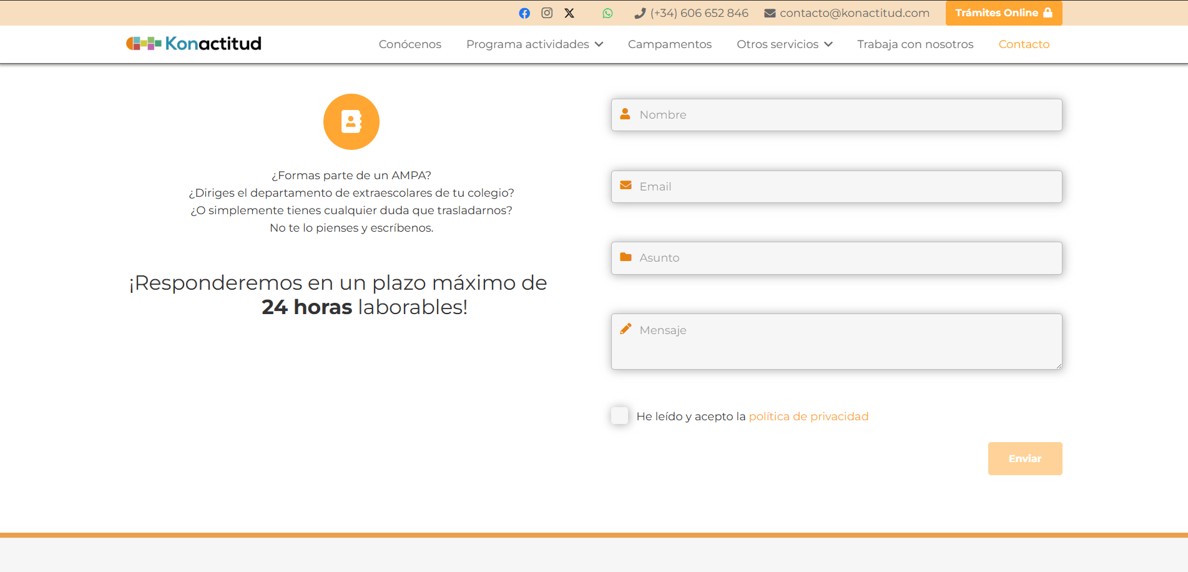Image resolution: width=1188 pixels, height=572 pixels.
Task: Open the política de privacidad link
Action: tap(808, 417)
